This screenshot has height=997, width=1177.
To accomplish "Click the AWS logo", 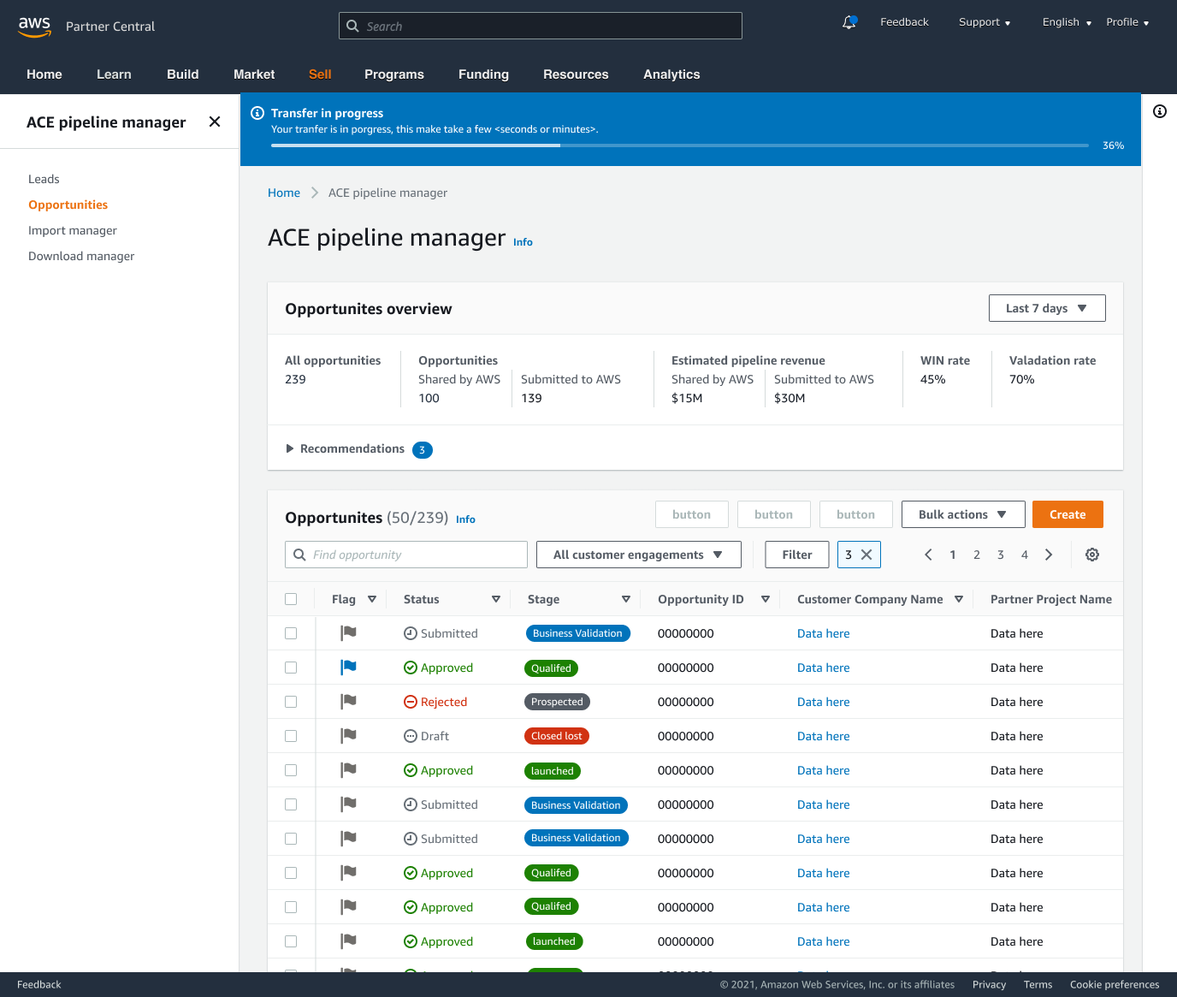I will coord(34,27).
